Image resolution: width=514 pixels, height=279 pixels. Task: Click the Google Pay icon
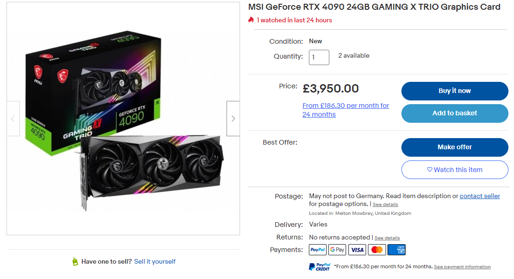pos(337,250)
